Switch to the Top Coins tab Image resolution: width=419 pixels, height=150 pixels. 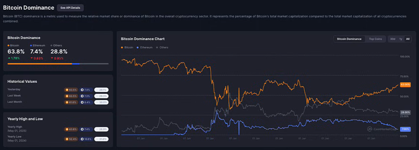coord(376,39)
